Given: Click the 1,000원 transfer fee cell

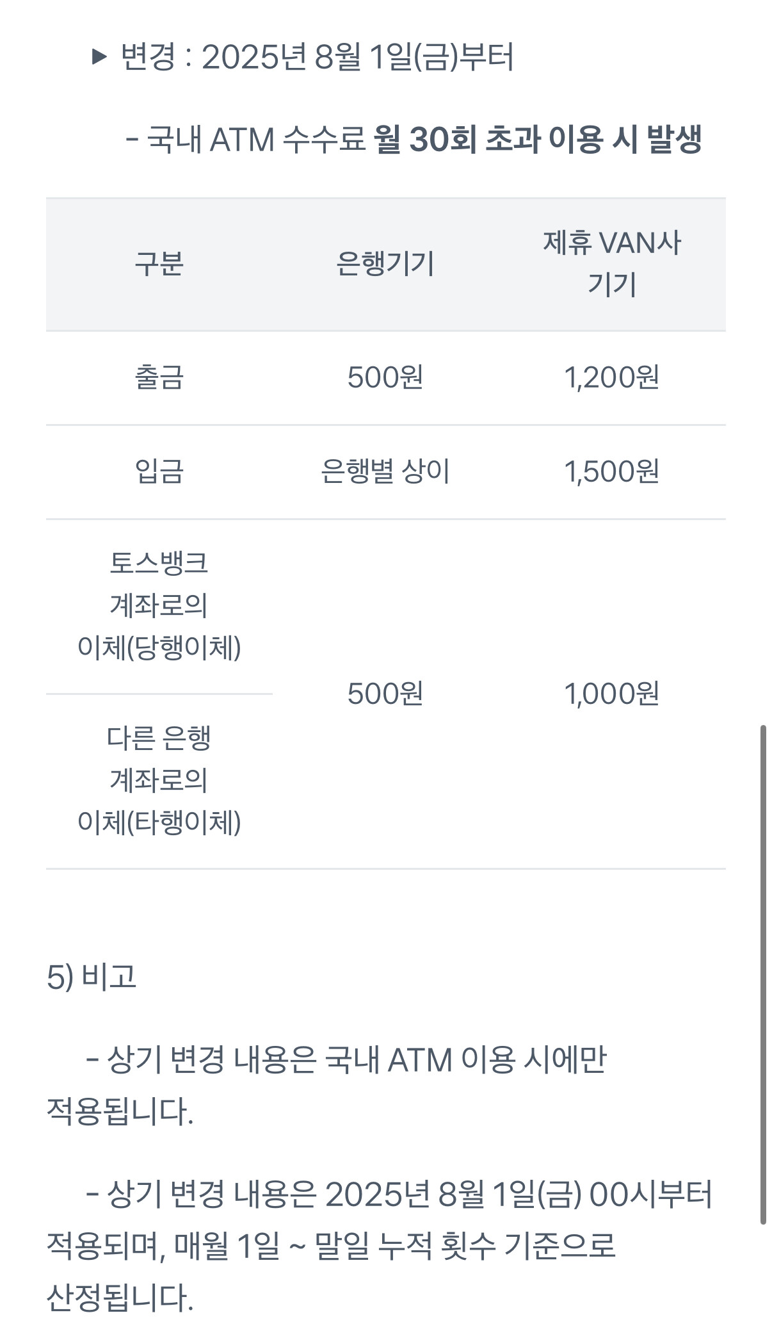Looking at the screenshot, I should [x=612, y=694].
